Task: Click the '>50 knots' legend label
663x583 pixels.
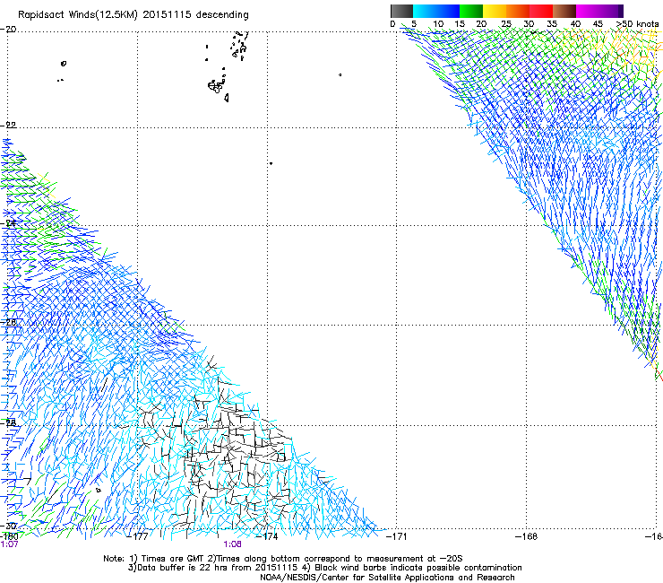Action: click(x=638, y=24)
